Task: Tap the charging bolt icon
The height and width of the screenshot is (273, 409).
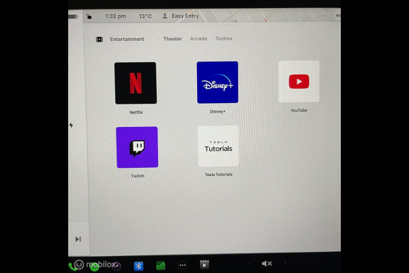Action: (x=71, y=125)
